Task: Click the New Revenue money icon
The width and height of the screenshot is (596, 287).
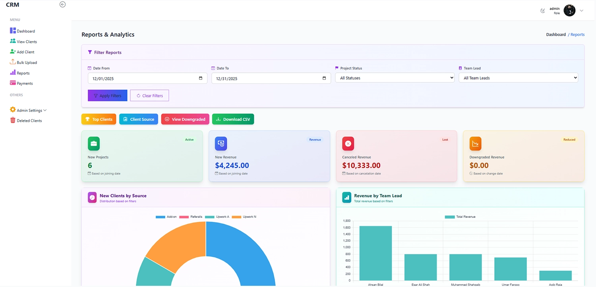Action: (x=221, y=143)
